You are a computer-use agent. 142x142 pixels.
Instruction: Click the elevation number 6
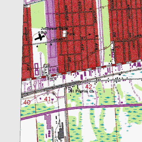click(57, 14)
